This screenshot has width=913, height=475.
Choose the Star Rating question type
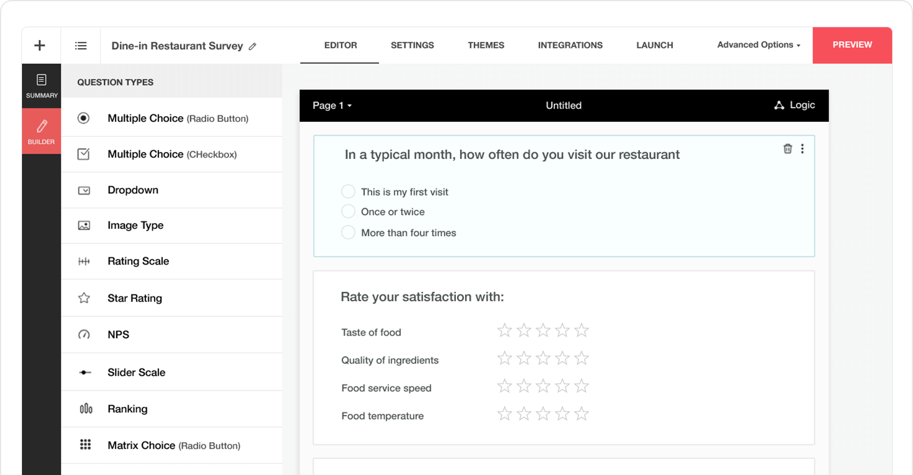[134, 298]
